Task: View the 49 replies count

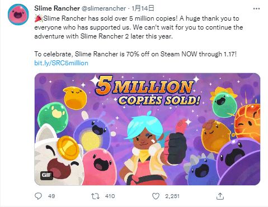Action: tap(51, 196)
